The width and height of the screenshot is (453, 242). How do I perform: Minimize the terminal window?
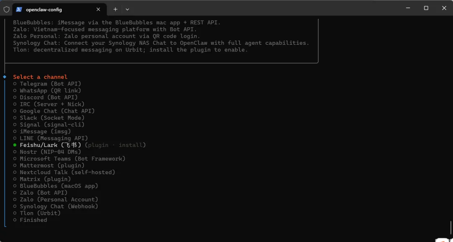pos(408,8)
